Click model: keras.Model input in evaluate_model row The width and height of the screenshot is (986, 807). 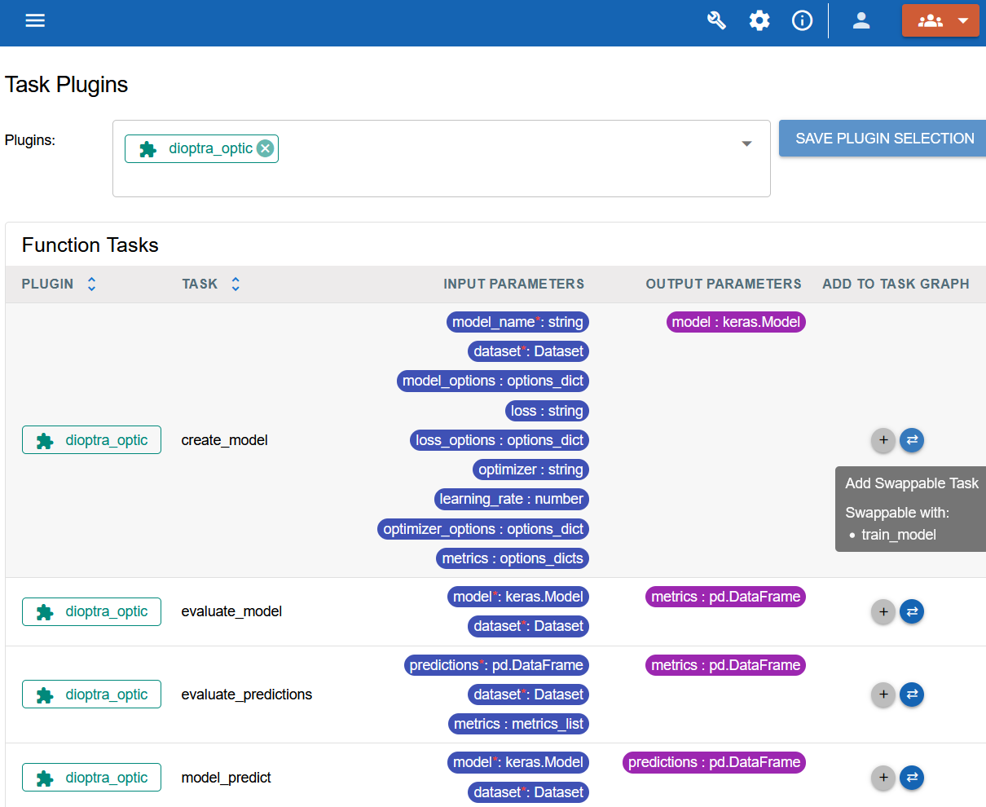(517, 597)
